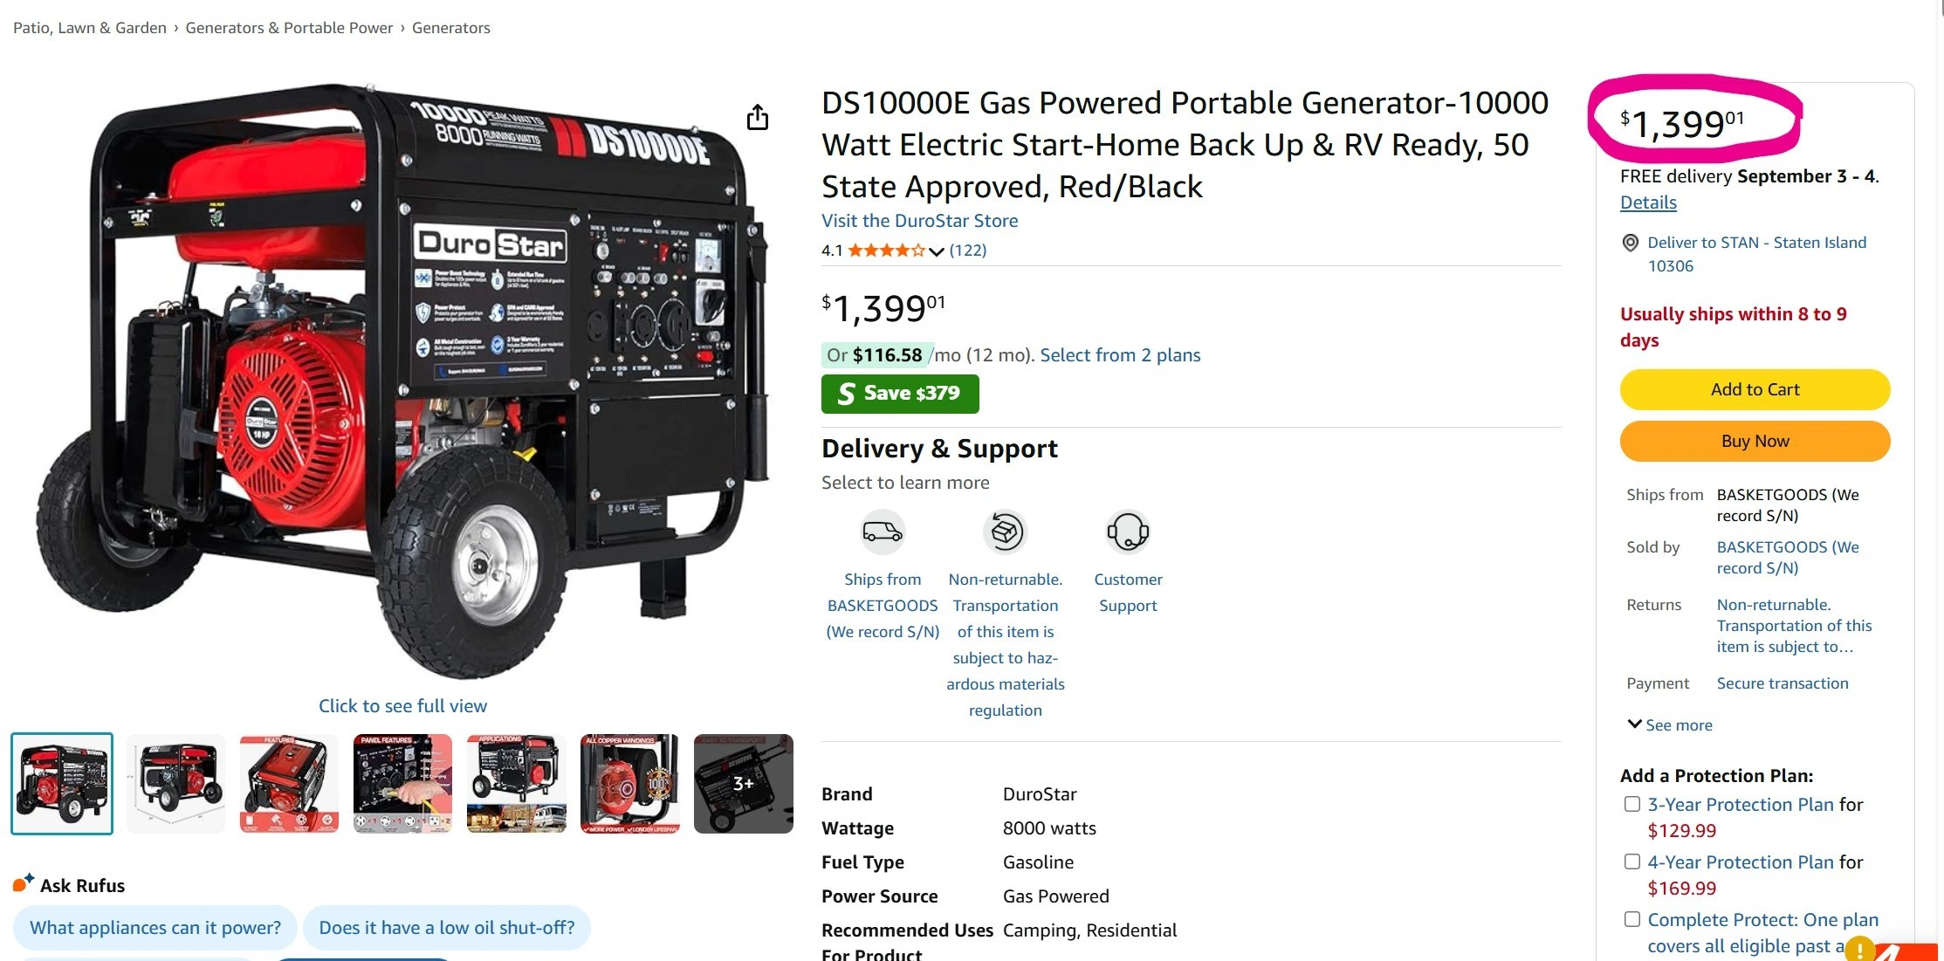Check the 4-Year Protection Plan box
Viewport: 1944px width, 961px height.
coord(1632,861)
